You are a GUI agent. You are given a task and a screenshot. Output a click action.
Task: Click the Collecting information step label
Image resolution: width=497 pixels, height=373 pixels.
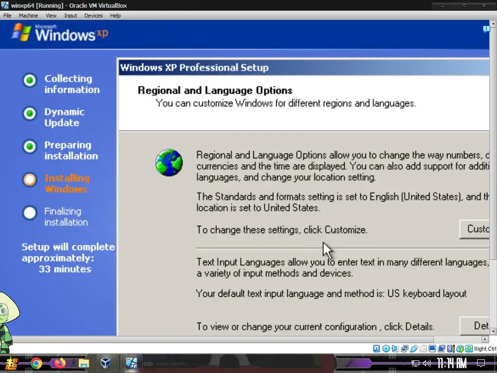(72, 84)
